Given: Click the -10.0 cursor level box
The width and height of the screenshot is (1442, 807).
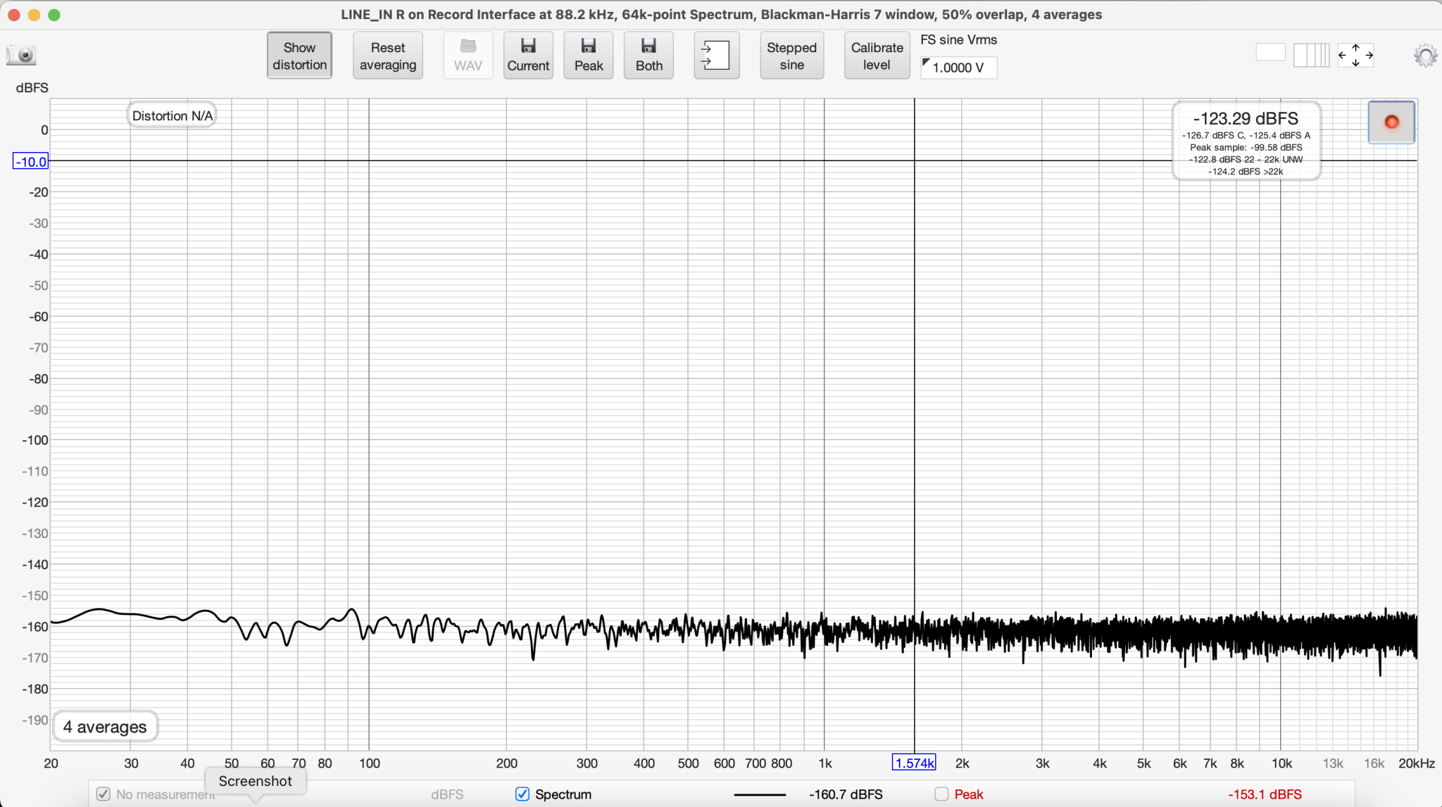Looking at the screenshot, I should [31, 161].
